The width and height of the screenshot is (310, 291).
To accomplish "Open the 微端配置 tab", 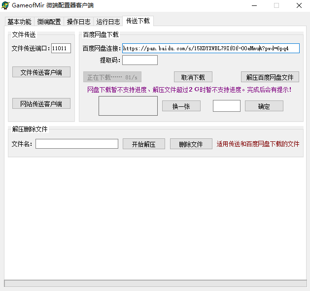I will click(49, 22).
